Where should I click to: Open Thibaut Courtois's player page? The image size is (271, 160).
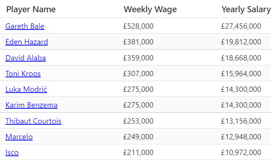coord(33,121)
